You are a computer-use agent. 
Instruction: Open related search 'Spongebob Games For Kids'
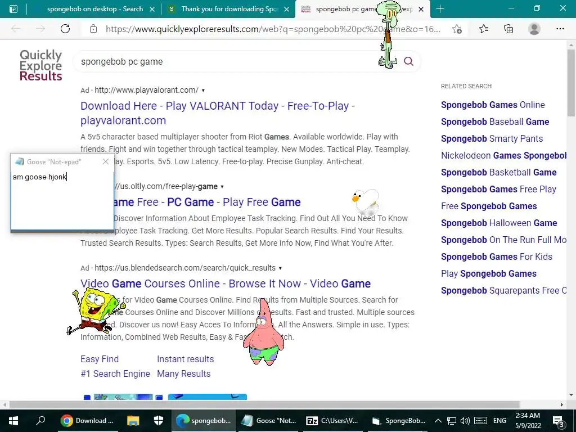[497, 256]
